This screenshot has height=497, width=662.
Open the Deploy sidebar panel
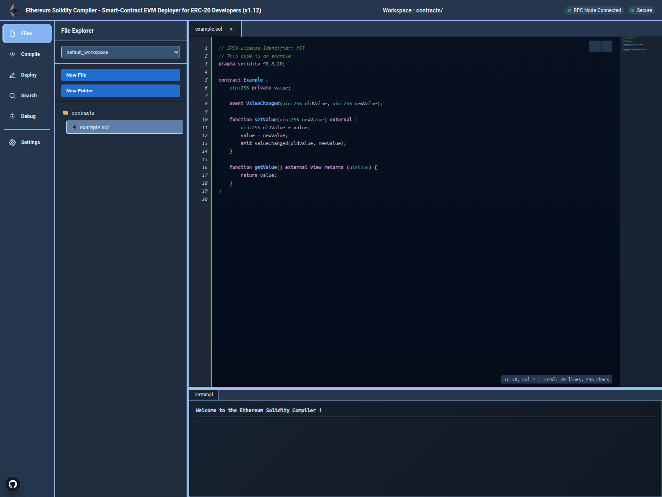[27, 75]
